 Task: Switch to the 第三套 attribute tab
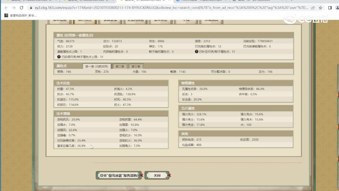(136, 66)
